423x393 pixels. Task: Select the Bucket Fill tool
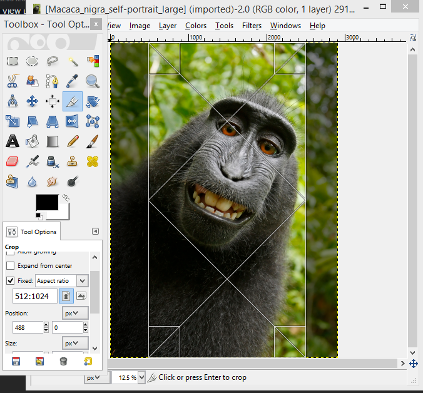[32, 141]
